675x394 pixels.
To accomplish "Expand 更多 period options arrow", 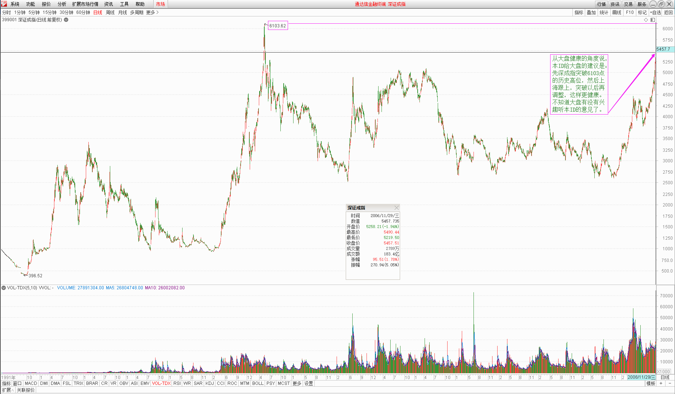I will [153, 12].
